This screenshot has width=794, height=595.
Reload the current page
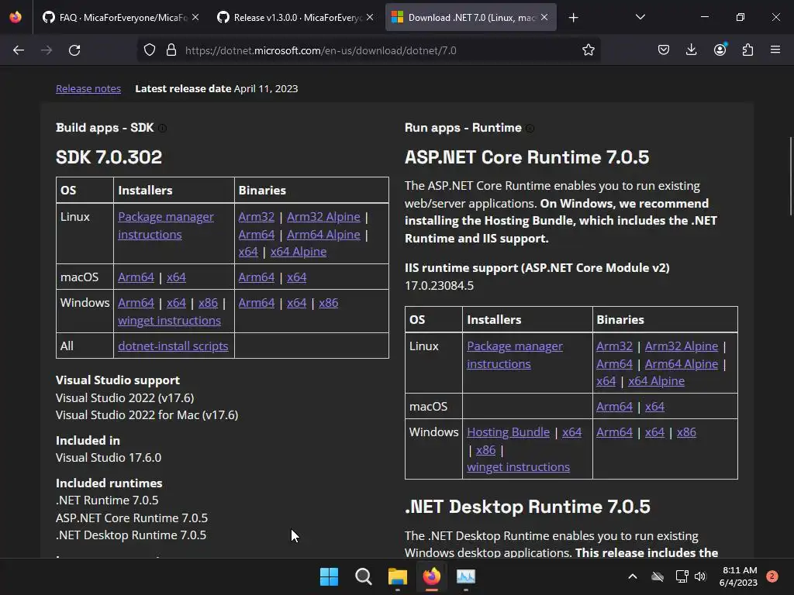[x=74, y=50]
